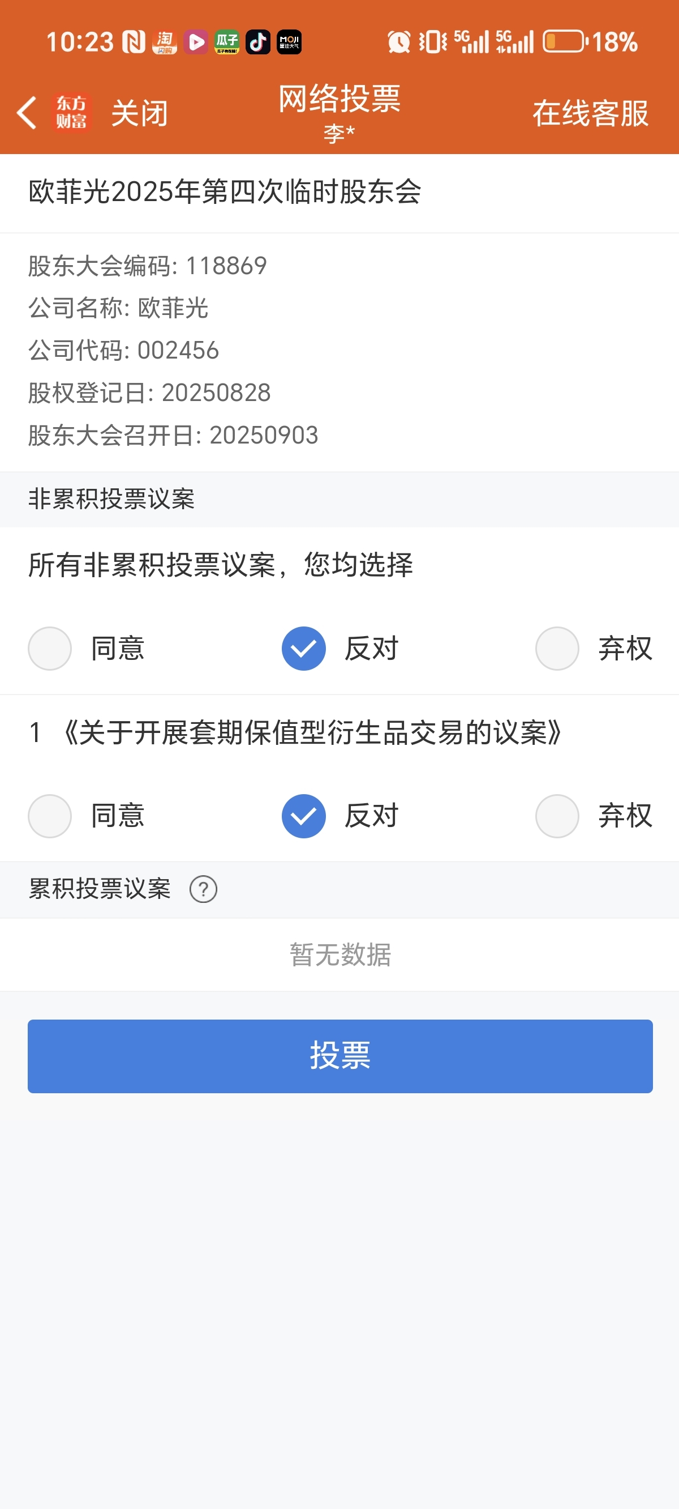Tap 关闭 to close the page
Viewport: 679px width, 1509px height.
[139, 113]
